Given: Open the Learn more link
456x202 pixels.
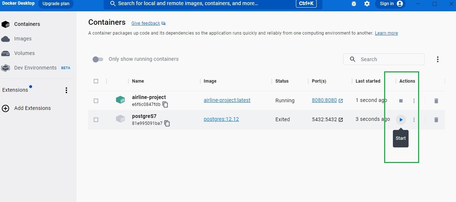Looking at the screenshot, I should (386, 33).
